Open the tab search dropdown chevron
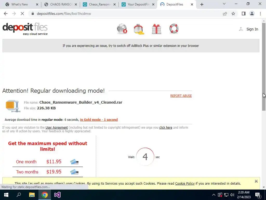The height and width of the screenshot is (200, 266). point(224,4)
